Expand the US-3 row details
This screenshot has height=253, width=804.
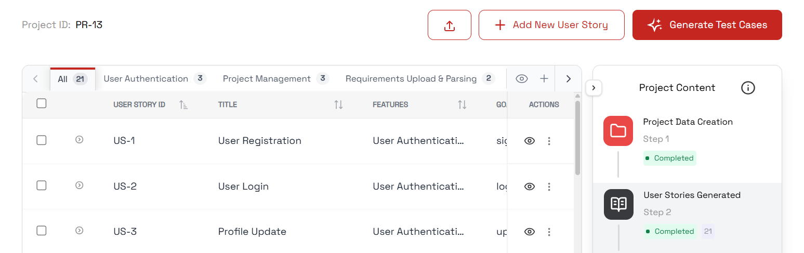[80, 230]
